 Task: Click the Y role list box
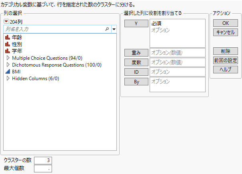coord(178,33)
